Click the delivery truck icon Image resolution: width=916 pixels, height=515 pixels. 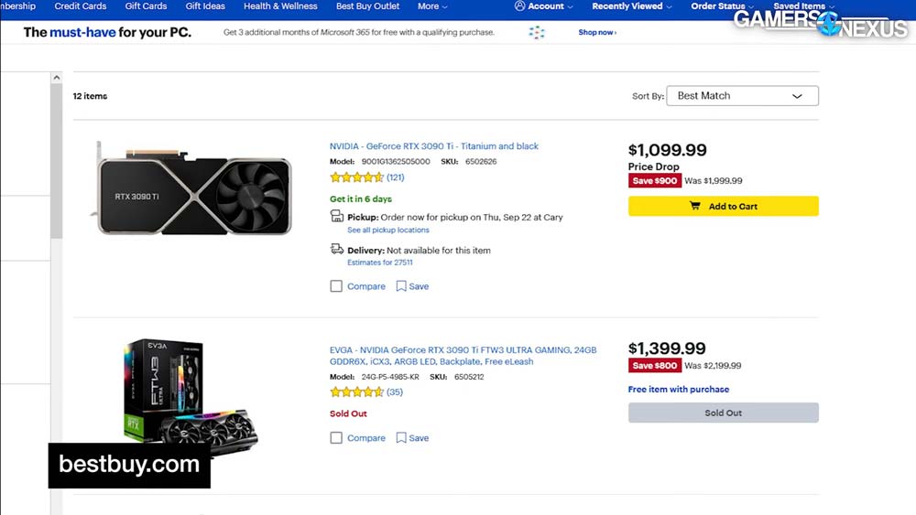(337, 250)
